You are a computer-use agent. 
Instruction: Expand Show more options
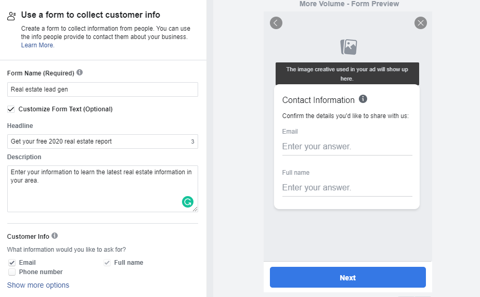[x=38, y=285]
